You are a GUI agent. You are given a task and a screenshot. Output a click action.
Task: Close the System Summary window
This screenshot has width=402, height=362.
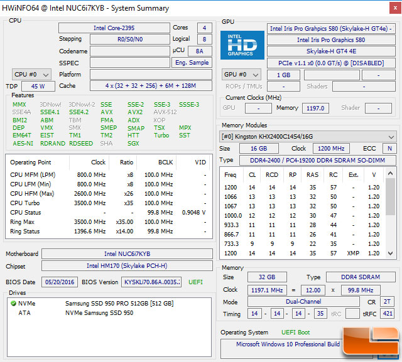tap(395, 8)
